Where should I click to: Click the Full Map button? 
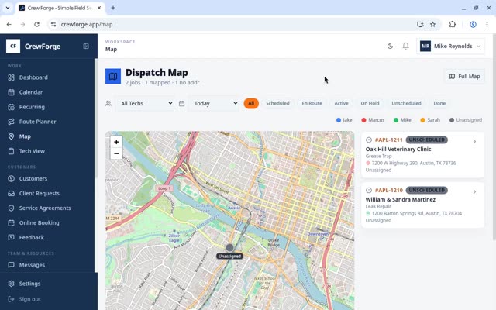465,76
